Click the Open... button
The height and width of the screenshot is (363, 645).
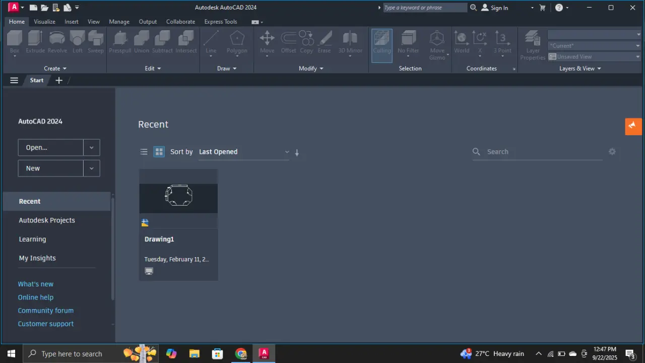(x=50, y=148)
